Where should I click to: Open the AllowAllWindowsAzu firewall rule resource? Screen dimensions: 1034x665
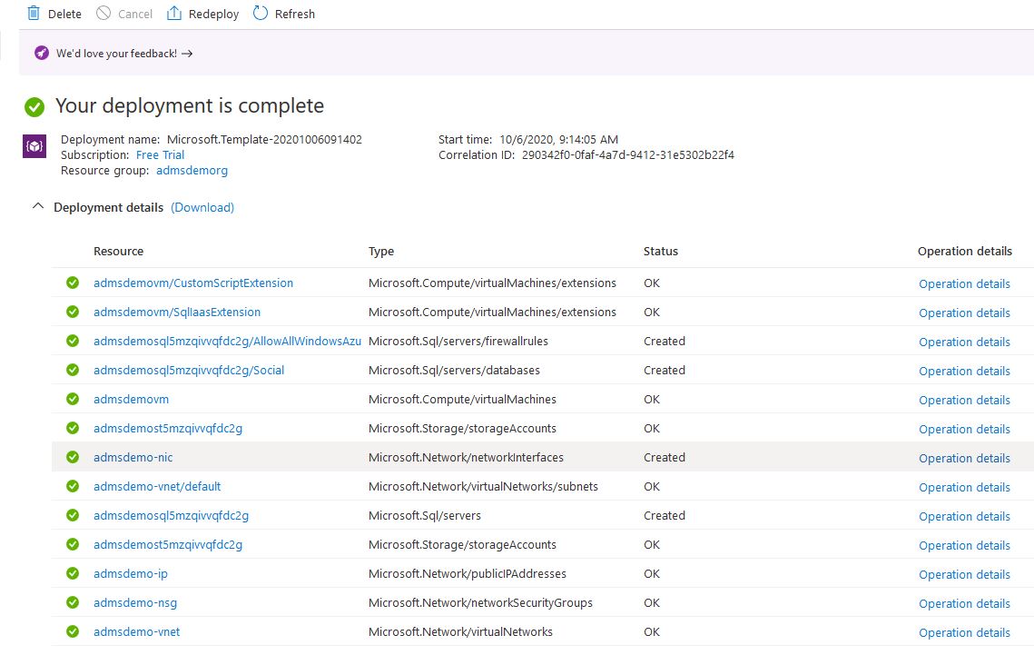pyautogui.click(x=228, y=341)
